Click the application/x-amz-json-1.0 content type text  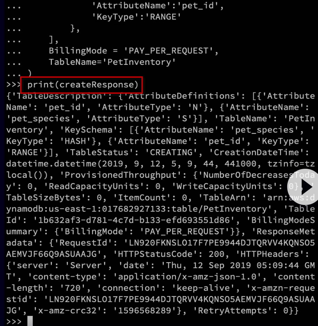click(187, 277)
